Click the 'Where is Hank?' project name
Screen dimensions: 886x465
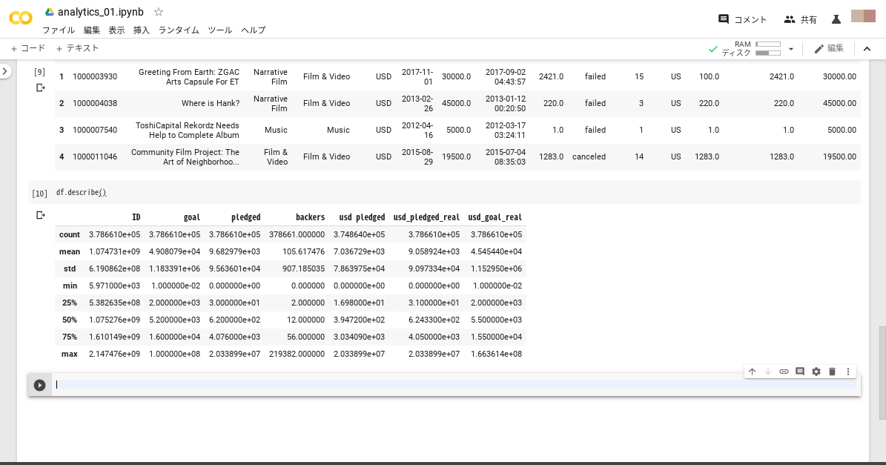211,103
